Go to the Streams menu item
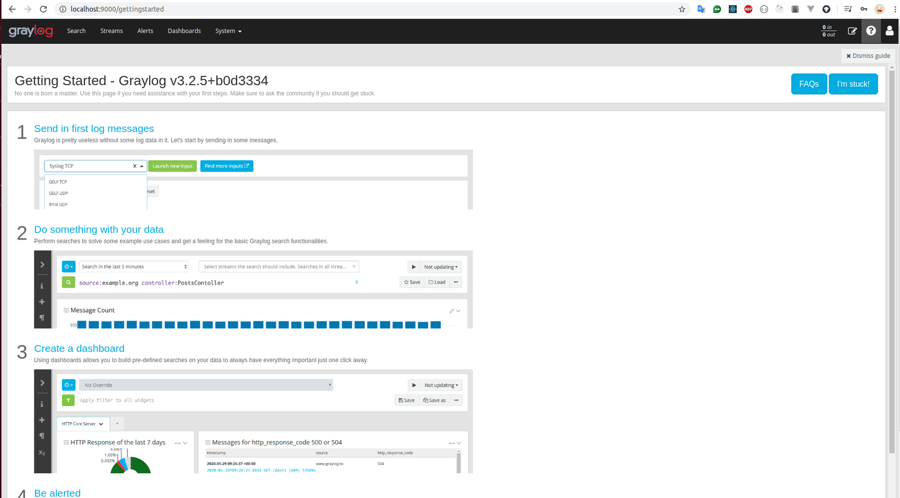The height and width of the screenshot is (498, 900). [111, 31]
